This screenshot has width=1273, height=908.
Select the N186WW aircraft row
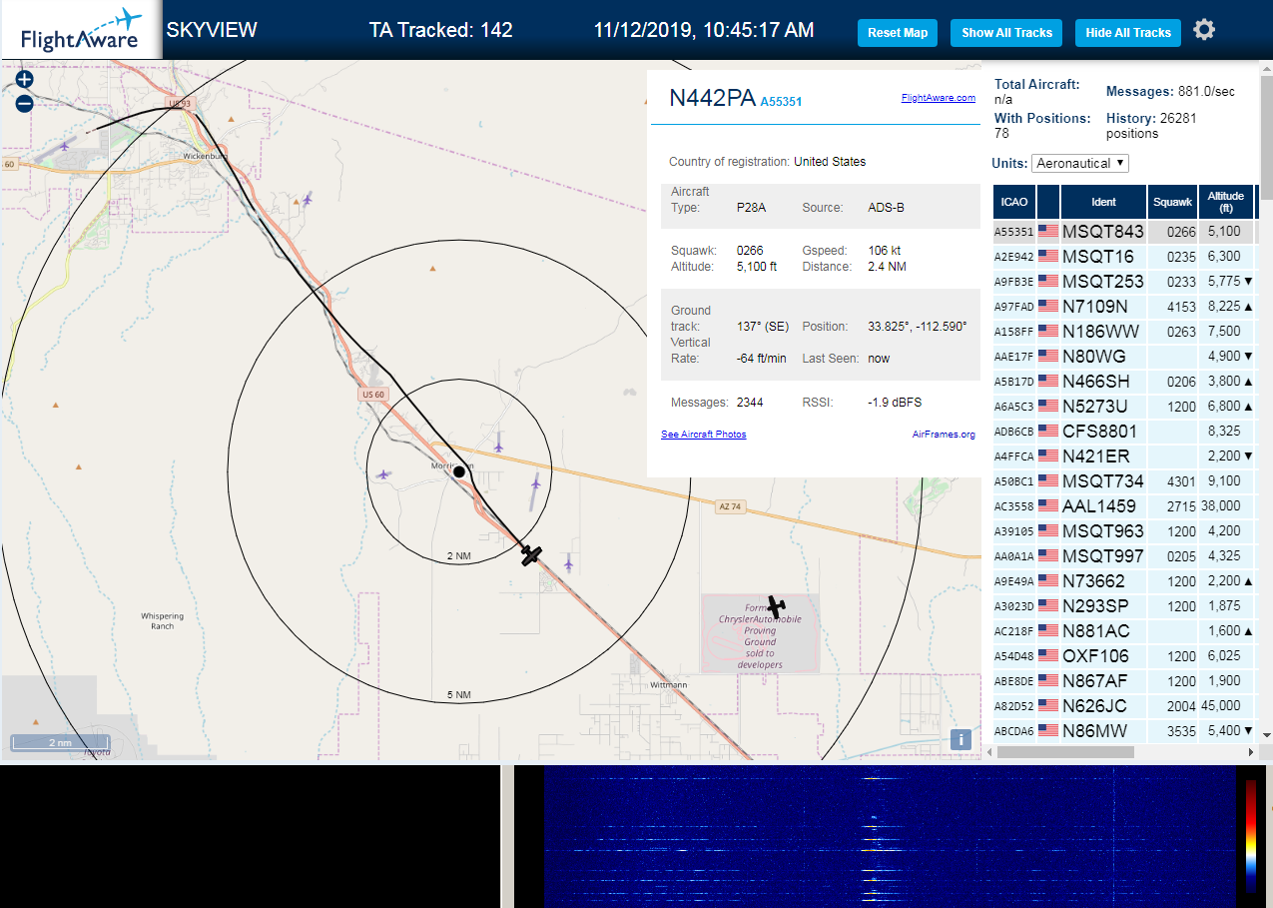click(1123, 332)
